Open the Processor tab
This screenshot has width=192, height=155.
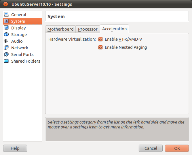point(88,29)
